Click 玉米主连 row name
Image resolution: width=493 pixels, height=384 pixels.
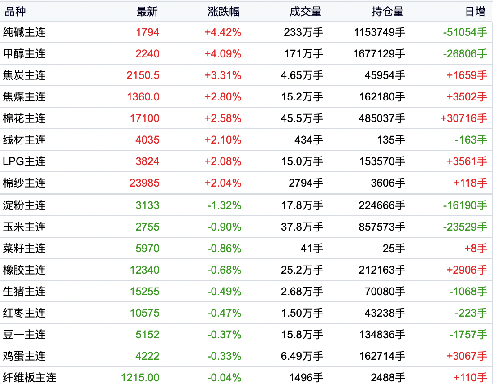click(x=24, y=227)
